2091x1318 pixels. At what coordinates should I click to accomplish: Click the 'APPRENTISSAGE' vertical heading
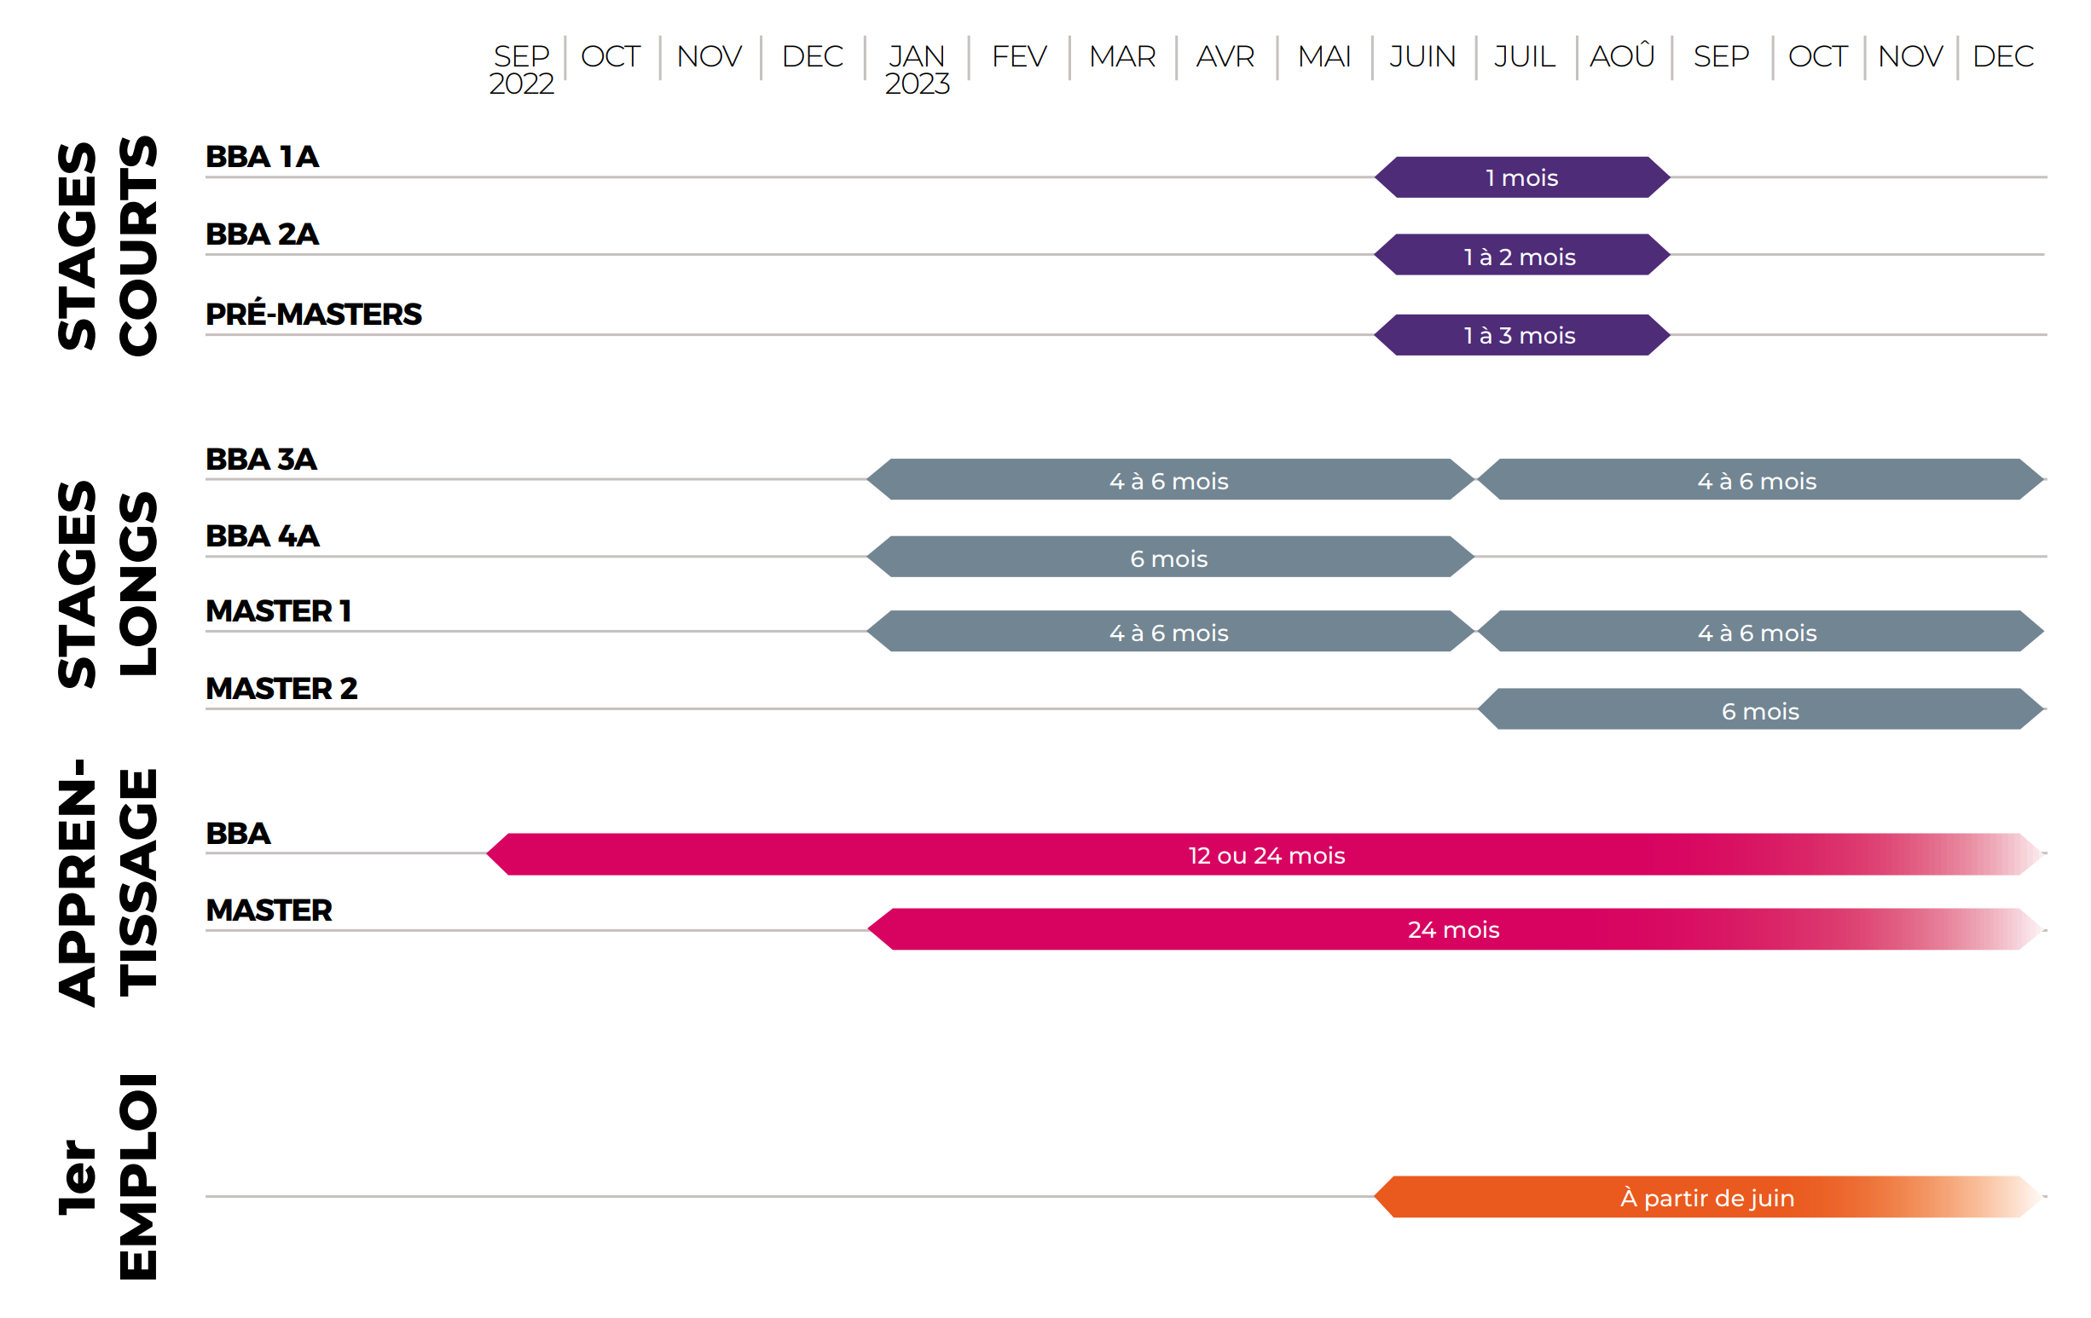[x=107, y=882]
